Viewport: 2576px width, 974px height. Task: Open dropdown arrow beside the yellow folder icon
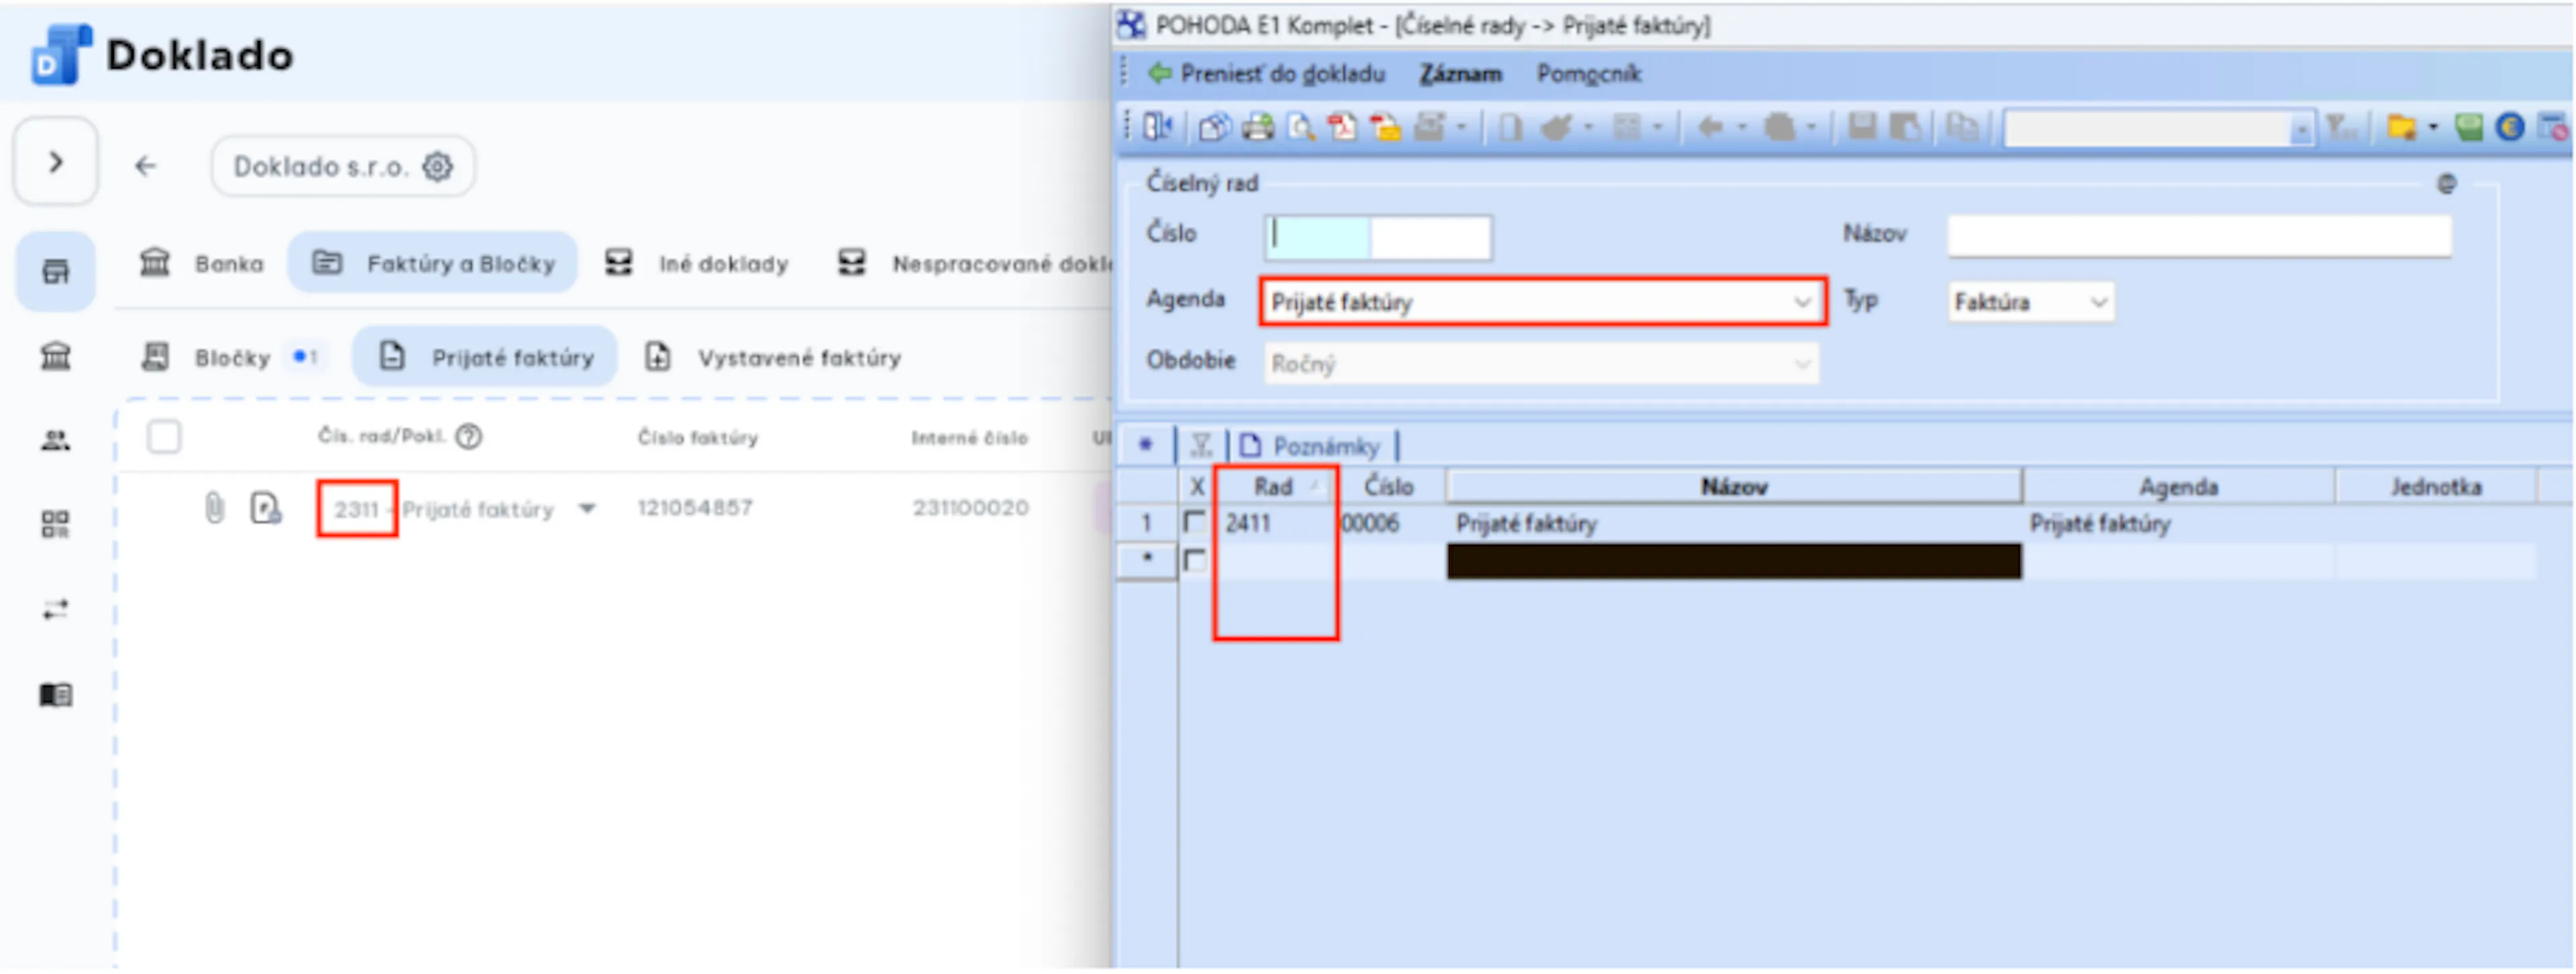[2432, 128]
